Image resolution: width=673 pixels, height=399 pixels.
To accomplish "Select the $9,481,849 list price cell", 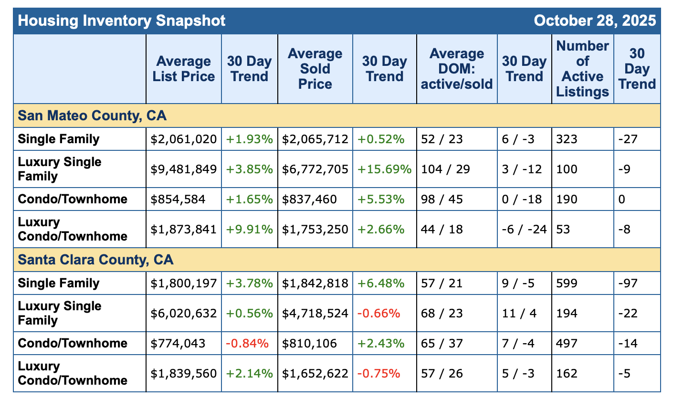I will pos(184,169).
